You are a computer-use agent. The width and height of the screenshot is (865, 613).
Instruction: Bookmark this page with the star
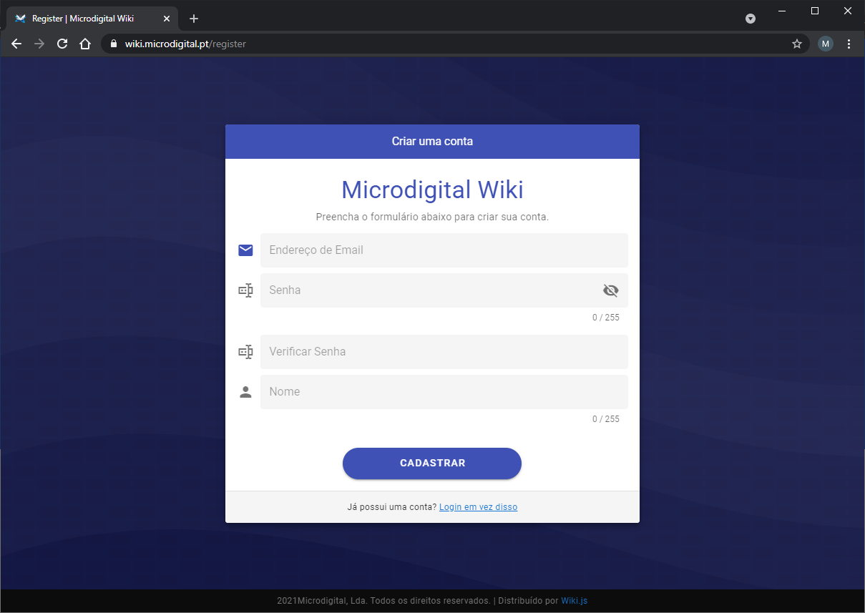[797, 44]
